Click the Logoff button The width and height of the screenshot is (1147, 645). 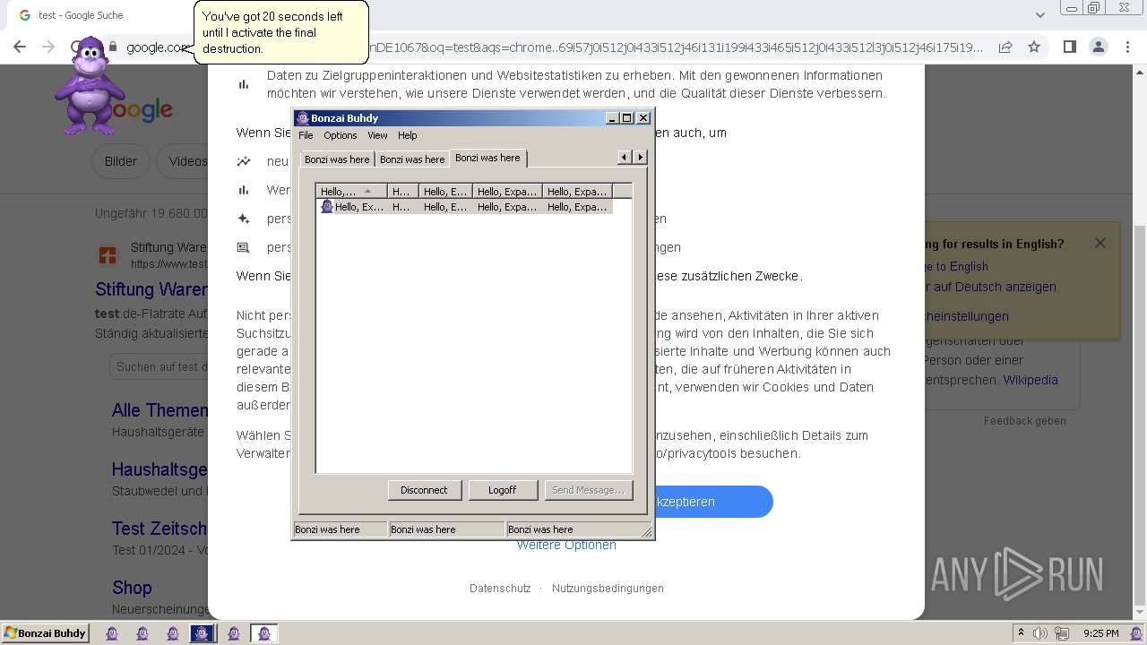pyautogui.click(x=503, y=490)
